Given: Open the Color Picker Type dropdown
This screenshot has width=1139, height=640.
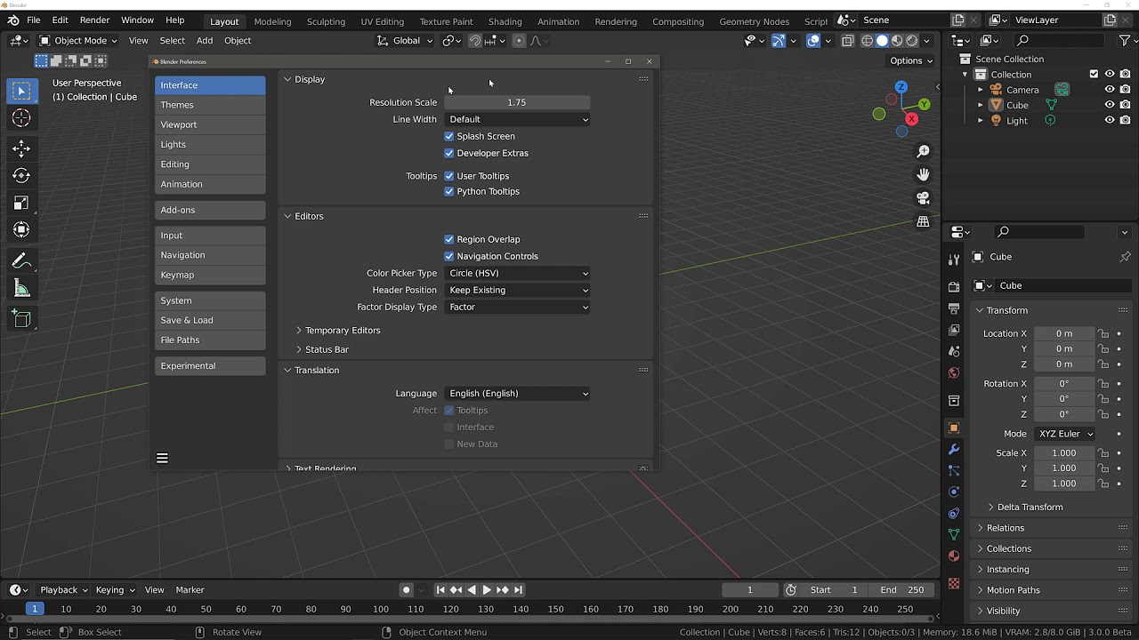Looking at the screenshot, I should click(517, 273).
